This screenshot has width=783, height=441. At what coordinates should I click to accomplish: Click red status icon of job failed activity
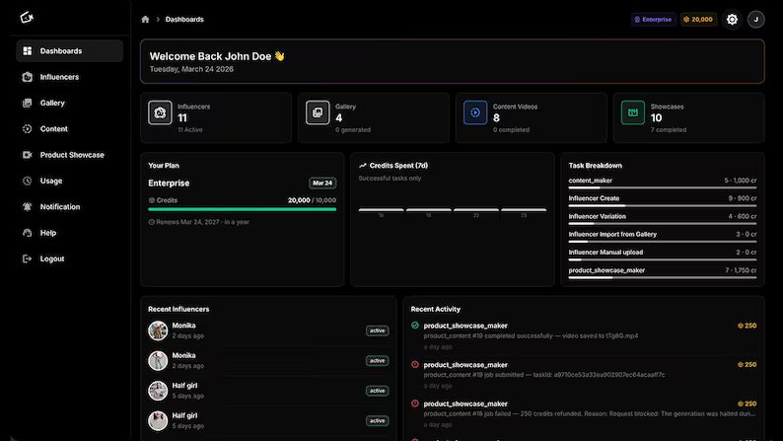(415, 404)
